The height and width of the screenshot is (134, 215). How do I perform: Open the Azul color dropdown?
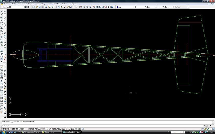click(x=134, y=7)
